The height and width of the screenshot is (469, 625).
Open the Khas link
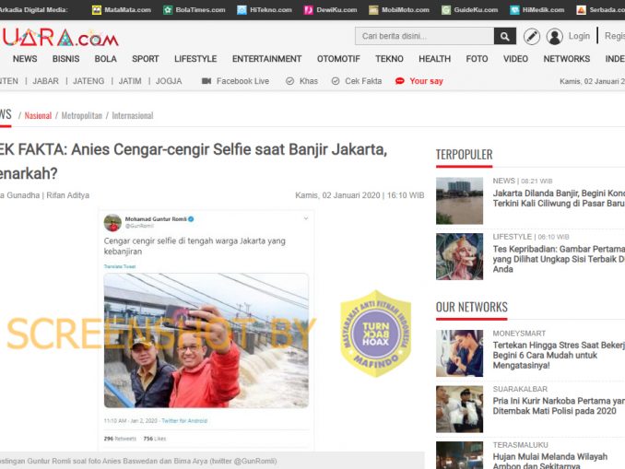[x=309, y=81]
